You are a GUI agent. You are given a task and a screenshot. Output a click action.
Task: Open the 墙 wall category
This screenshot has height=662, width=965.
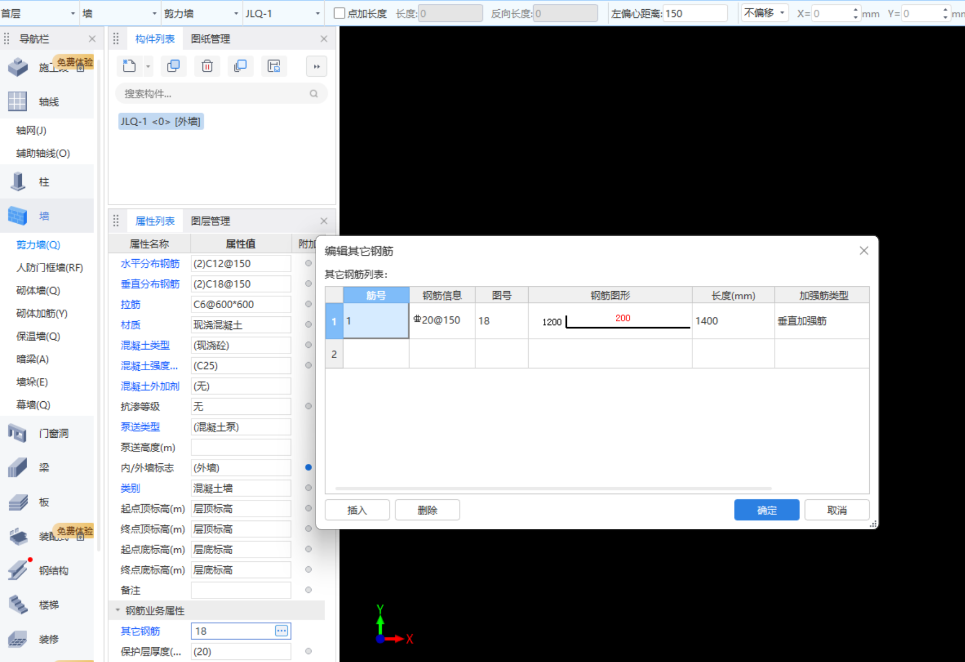point(48,216)
